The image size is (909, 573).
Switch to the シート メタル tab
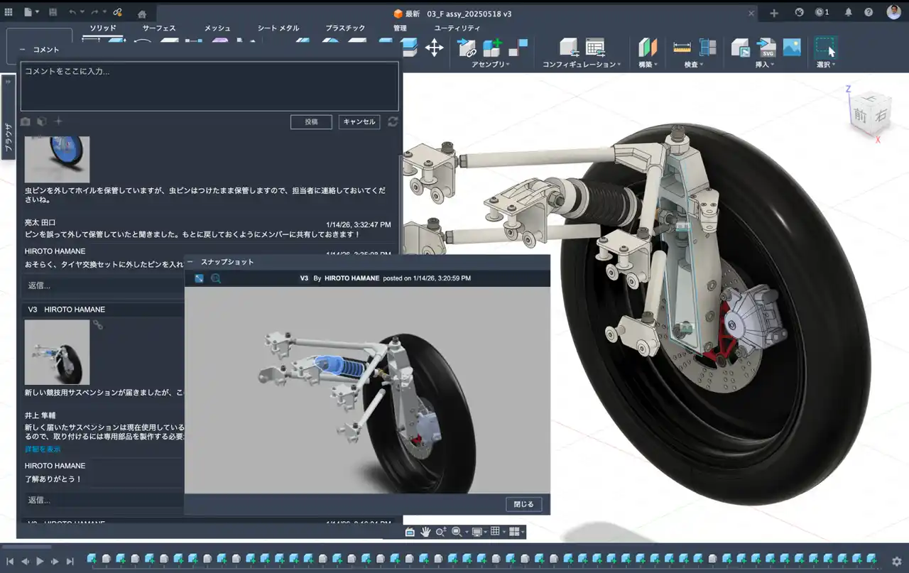tap(278, 28)
